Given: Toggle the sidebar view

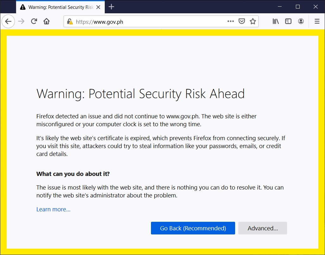Looking at the screenshot, I should (x=288, y=22).
